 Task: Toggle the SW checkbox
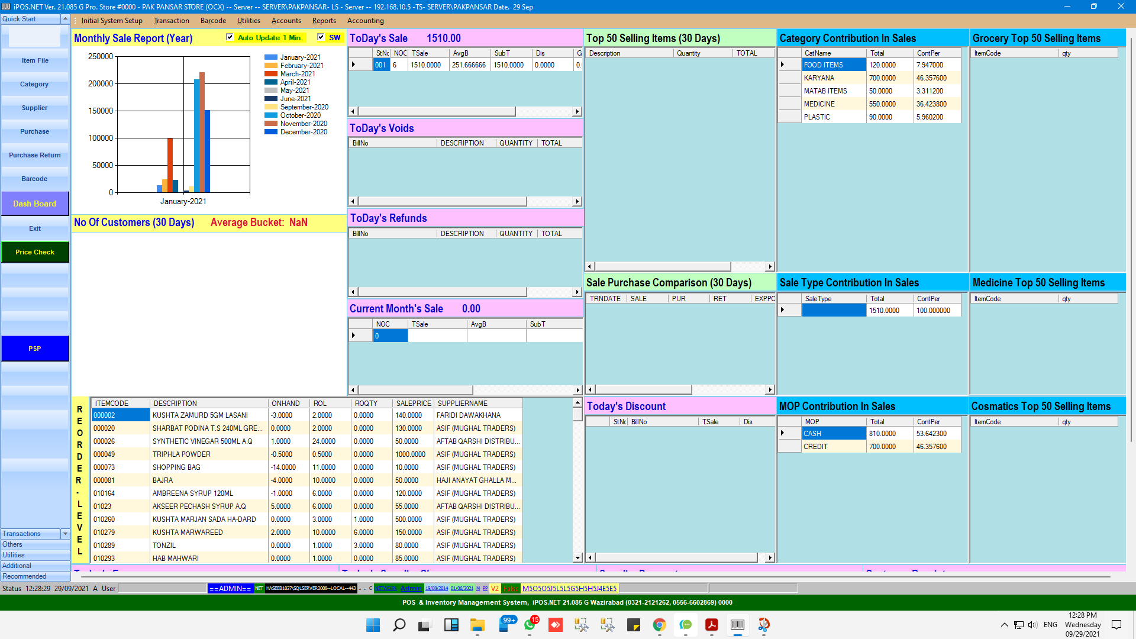pyautogui.click(x=321, y=37)
